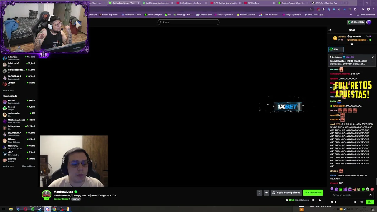This screenshot has height=212, width=377.
Task: Open the 500 KICKs gift badge
Action: pos(336,49)
